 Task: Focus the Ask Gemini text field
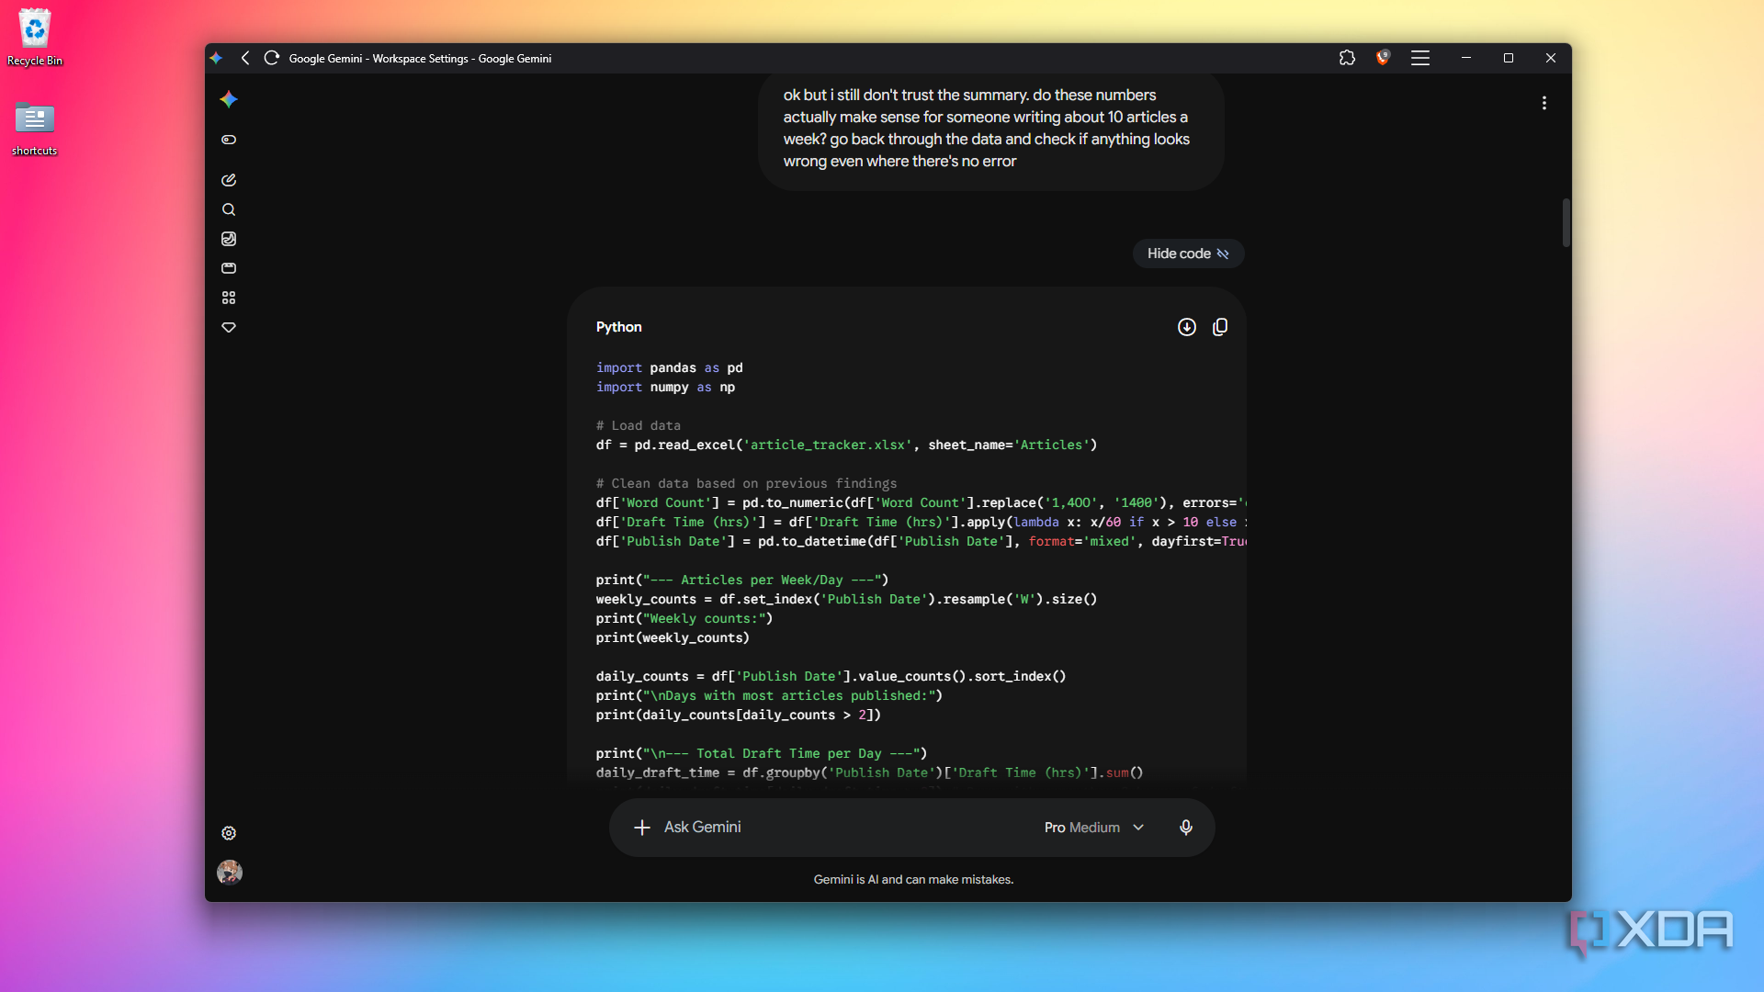click(845, 828)
